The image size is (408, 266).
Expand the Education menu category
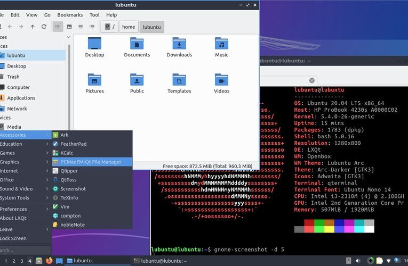(25, 144)
